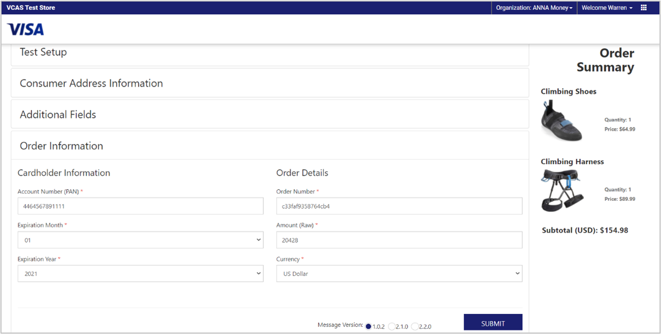
Task: Open the apps grid icon
Action: click(643, 8)
